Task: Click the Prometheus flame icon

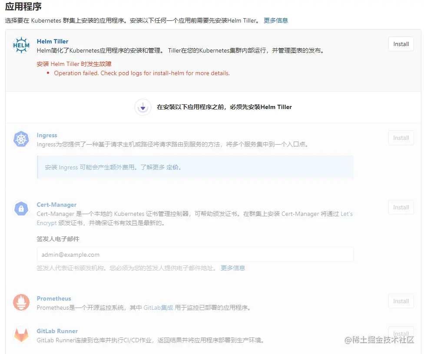Action: pos(21,302)
